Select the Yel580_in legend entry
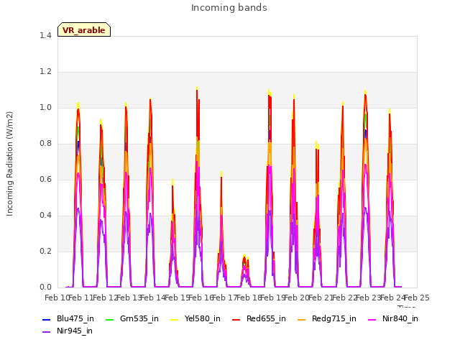Screen dimensions: 460x345 click(x=195, y=318)
